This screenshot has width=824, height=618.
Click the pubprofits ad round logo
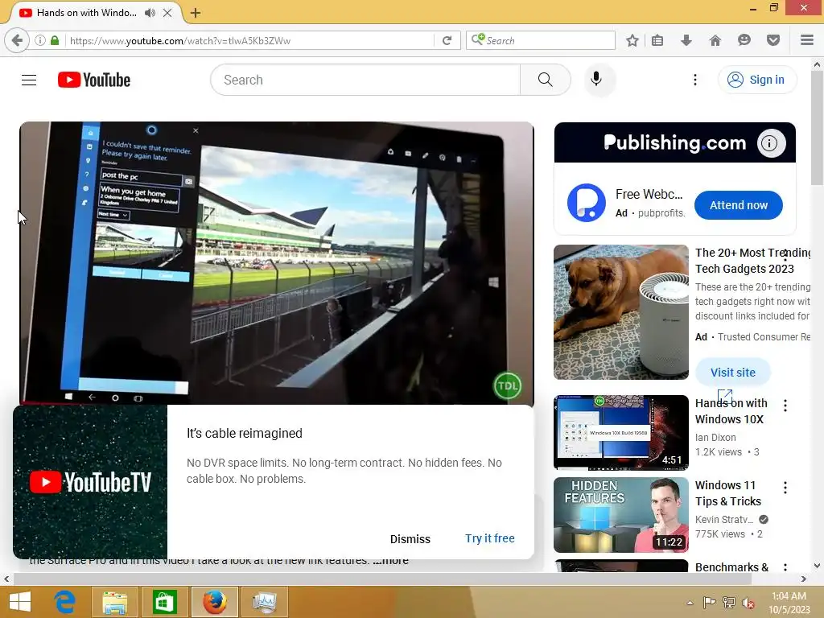tap(587, 203)
